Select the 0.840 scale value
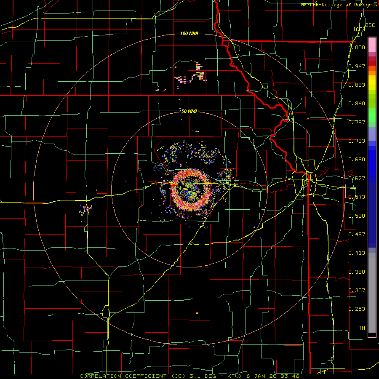This screenshot has width=379, height=379. pyautogui.click(x=357, y=104)
